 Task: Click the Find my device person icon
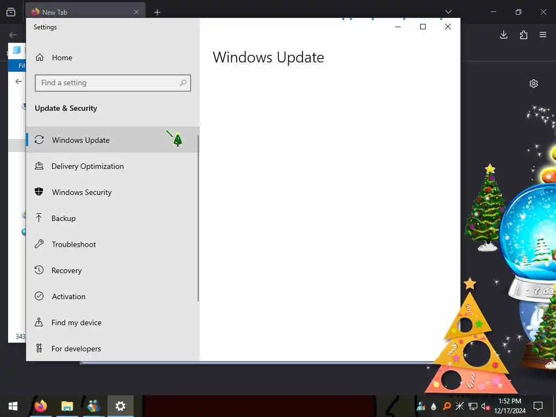[x=39, y=322]
